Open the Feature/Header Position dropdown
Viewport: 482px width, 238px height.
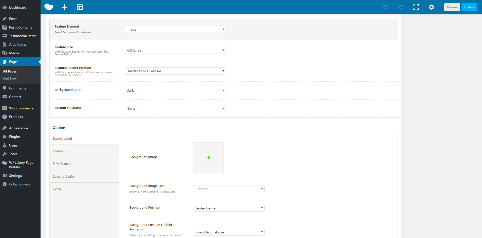(x=175, y=71)
